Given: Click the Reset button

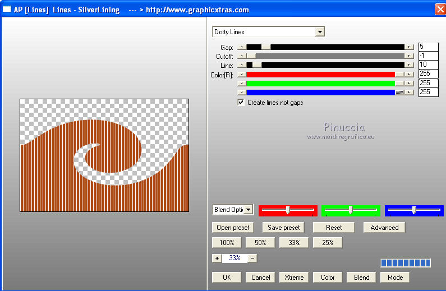Looking at the screenshot, I should [334, 228].
